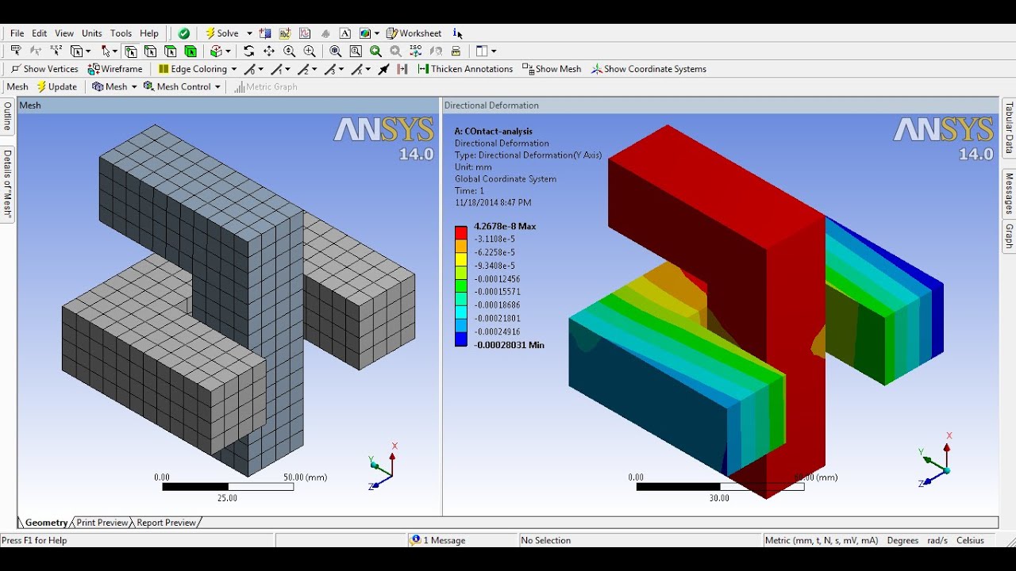Open the Solve dropdown arrow
The width and height of the screenshot is (1016, 571).
click(x=249, y=33)
